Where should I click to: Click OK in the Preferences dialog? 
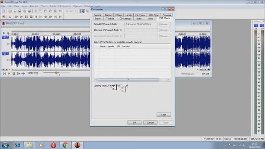click(x=135, y=123)
